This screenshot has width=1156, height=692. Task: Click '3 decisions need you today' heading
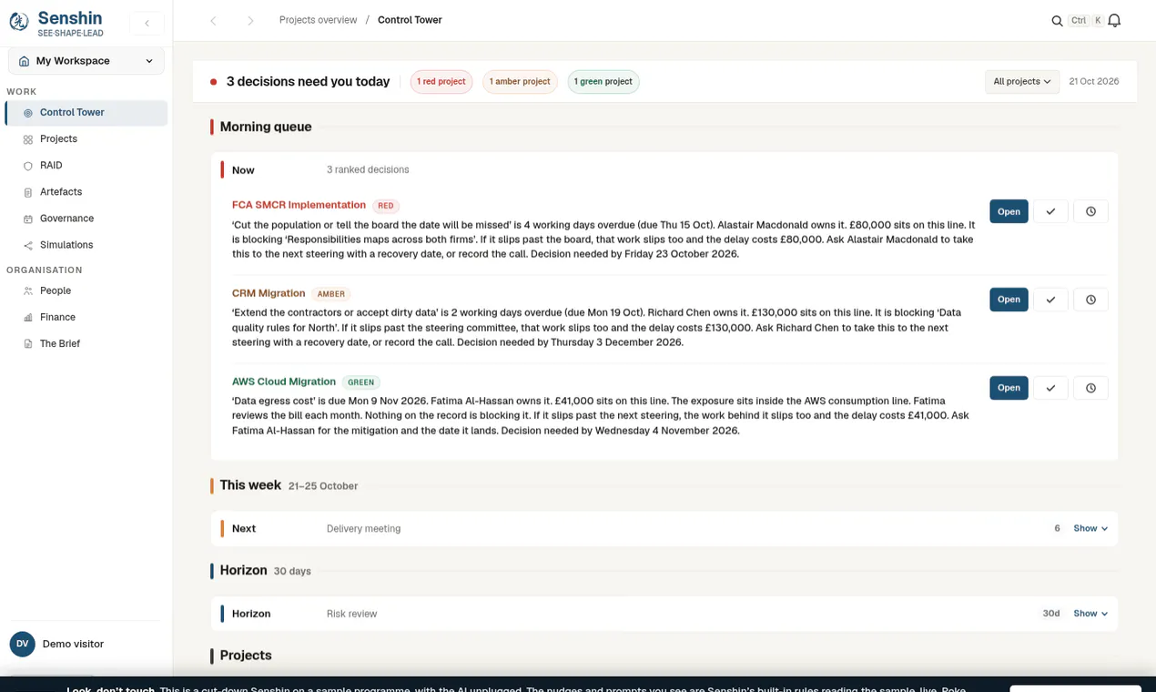[x=308, y=82]
